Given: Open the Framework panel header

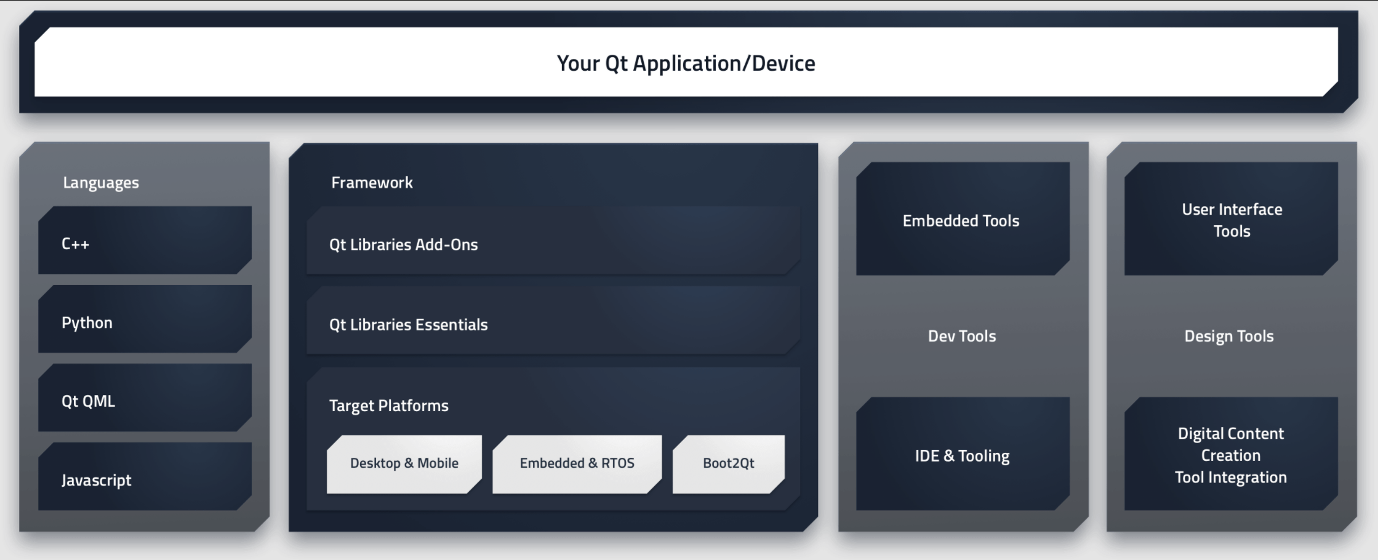Looking at the screenshot, I should [x=372, y=182].
